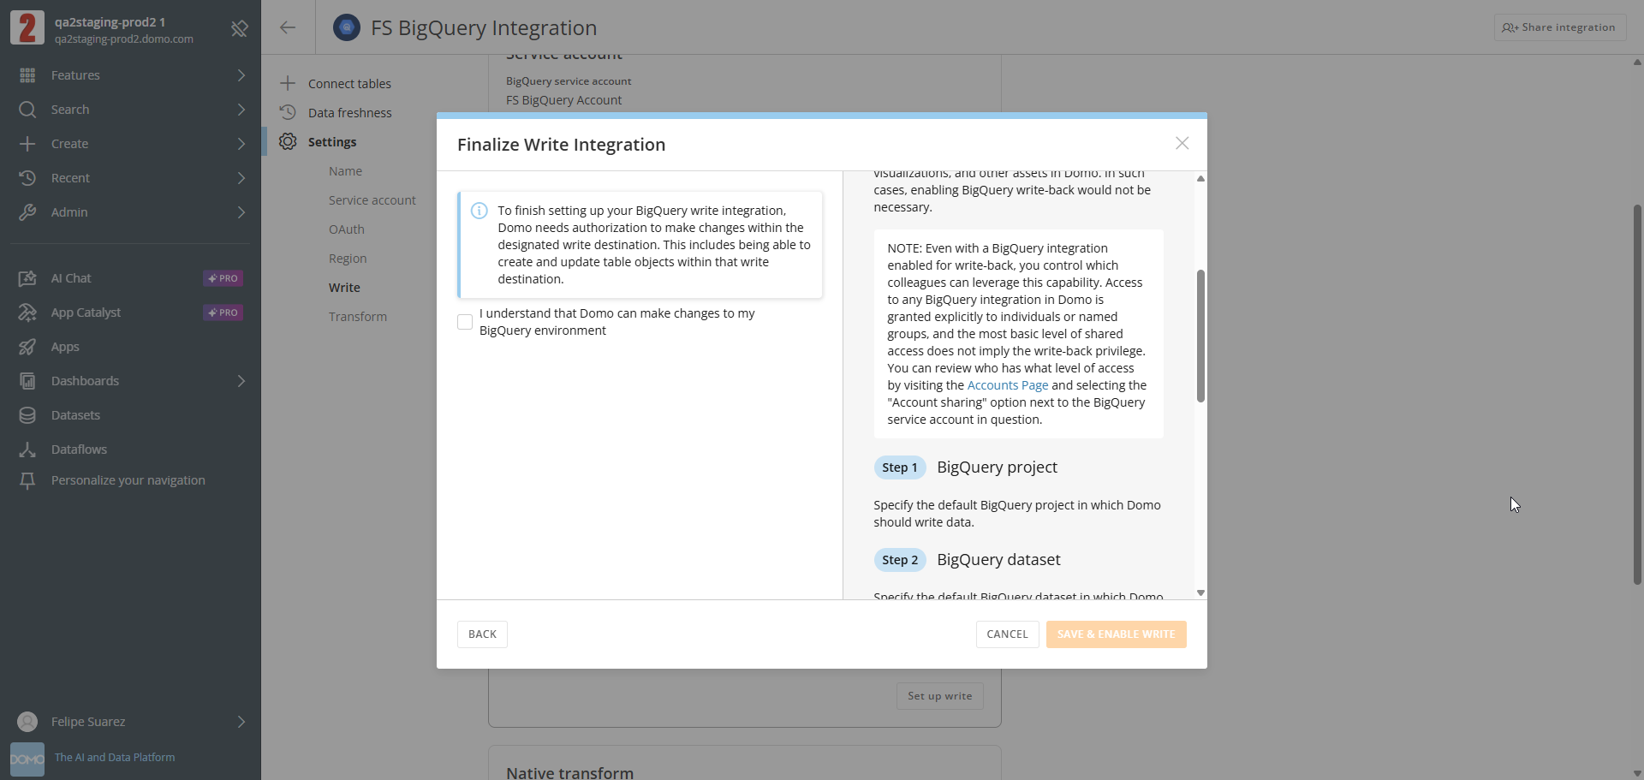Select the OAuth settings section
1644x780 pixels.
[x=347, y=229]
